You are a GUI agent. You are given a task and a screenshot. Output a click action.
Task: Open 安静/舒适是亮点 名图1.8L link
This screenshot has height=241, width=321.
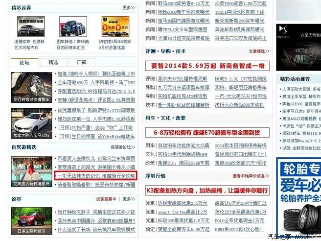96,100
